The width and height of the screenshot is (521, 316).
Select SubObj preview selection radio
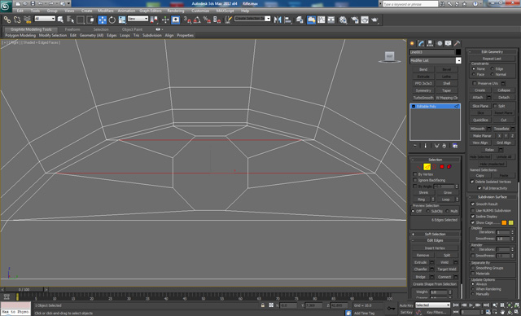tap(428, 211)
